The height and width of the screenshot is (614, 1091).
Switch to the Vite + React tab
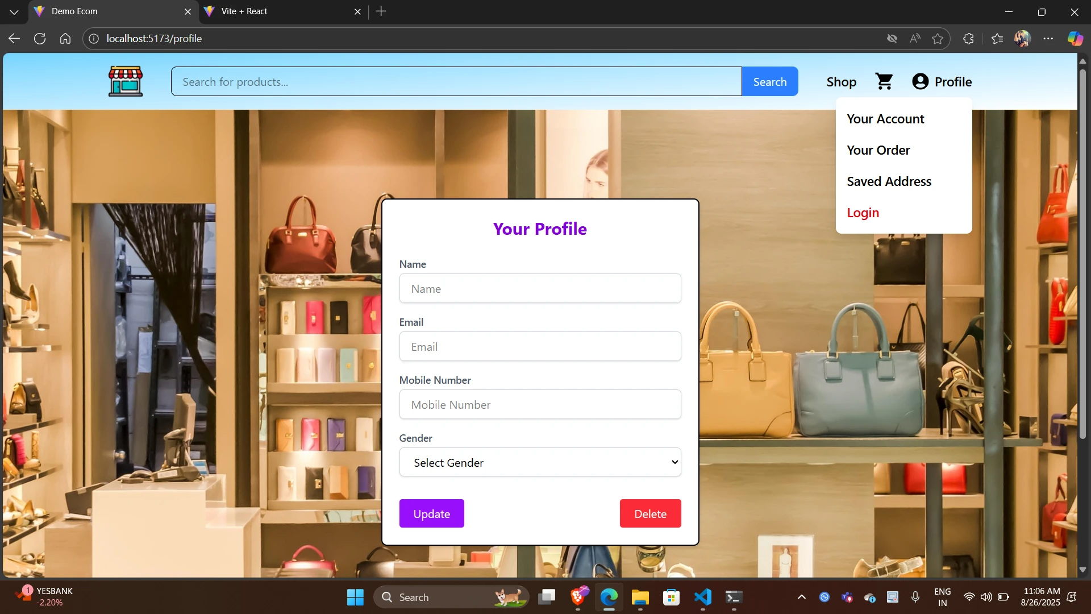point(282,11)
